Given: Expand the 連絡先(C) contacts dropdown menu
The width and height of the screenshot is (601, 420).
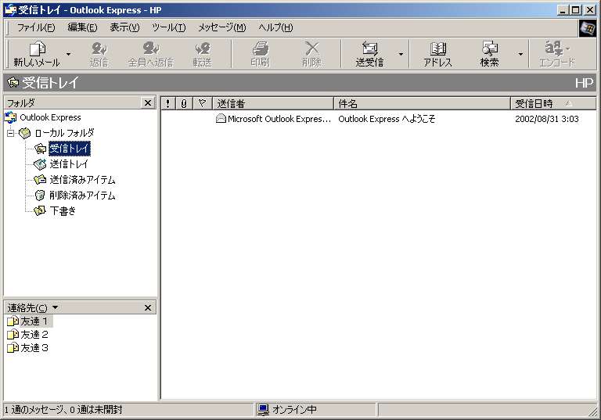Looking at the screenshot, I should [x=55, y=308].
